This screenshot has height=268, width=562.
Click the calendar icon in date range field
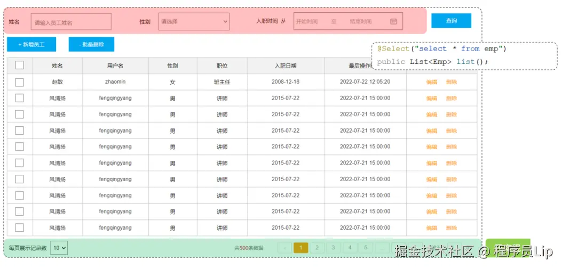pyautogui.click(x=393, y=21)
